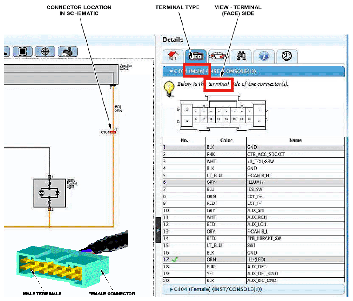Click the crosshair target toolbar icon
The height and width of the screenshot is (301, 353).
[45, 52]
